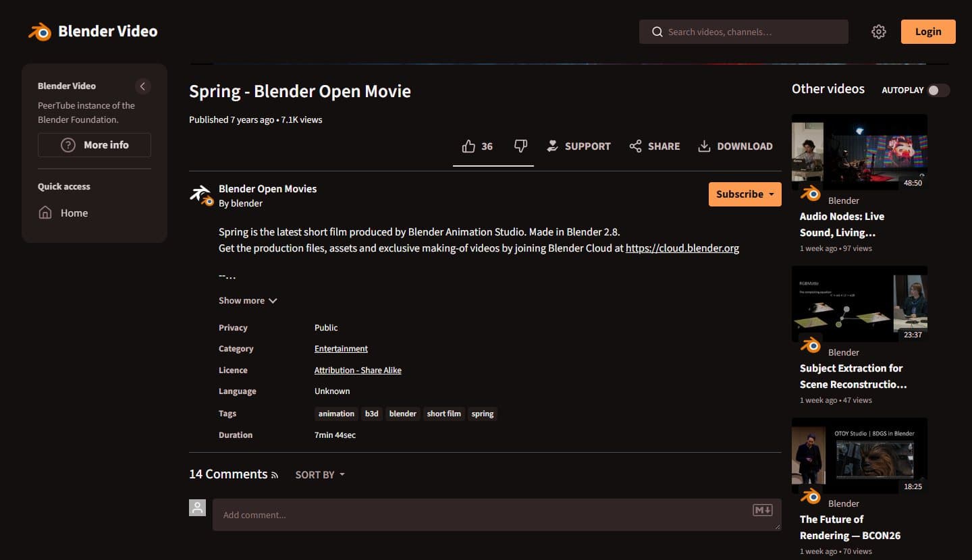Click the 'Published 7 years ago • 7.1K views' text
Viewport: 972px width, 560px height.
256,120
